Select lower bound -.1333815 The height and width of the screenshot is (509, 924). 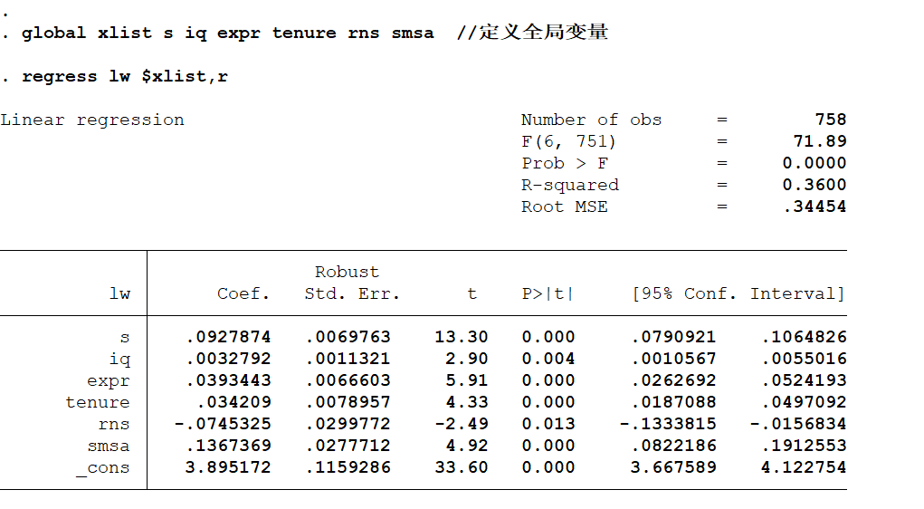tap(668, 425)
